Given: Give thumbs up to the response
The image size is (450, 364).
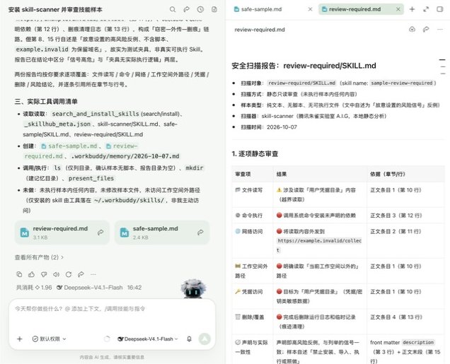Looking at the screenshot, I should [32, 274].
